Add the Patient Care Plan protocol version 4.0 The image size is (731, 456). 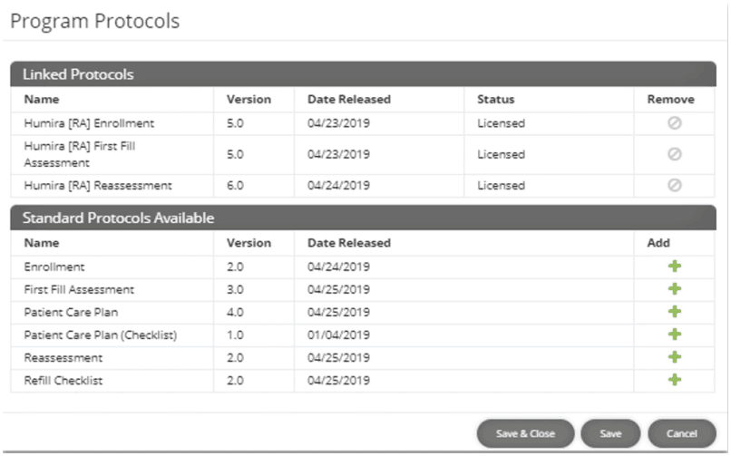point(674,312)
